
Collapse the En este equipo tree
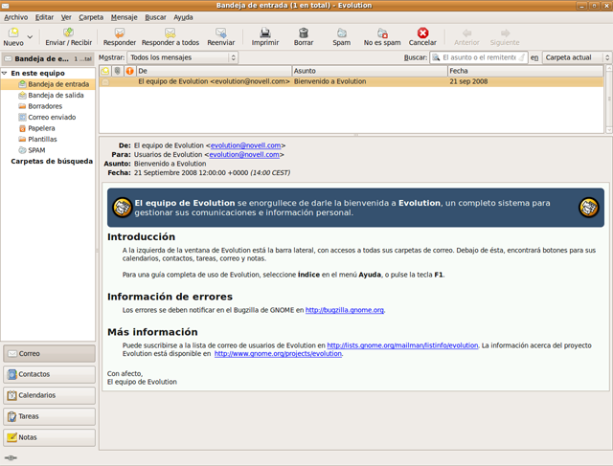5,73
